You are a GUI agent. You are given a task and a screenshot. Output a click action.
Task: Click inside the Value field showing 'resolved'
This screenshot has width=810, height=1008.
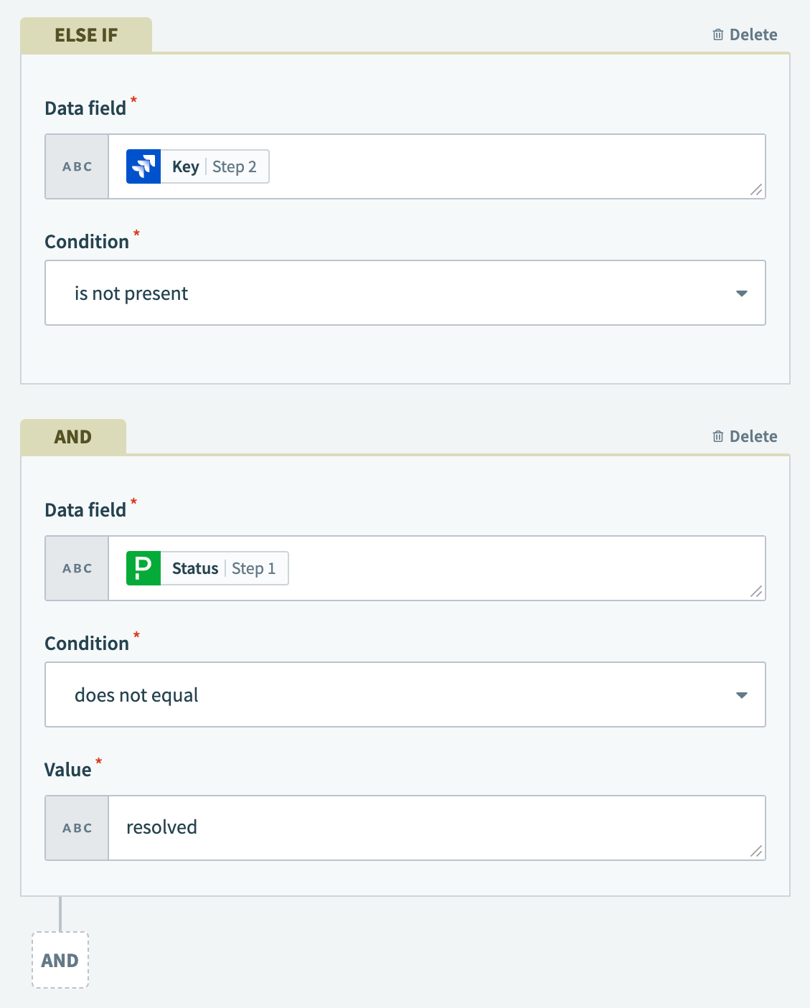pyautogui.click(x=359, y=827)
